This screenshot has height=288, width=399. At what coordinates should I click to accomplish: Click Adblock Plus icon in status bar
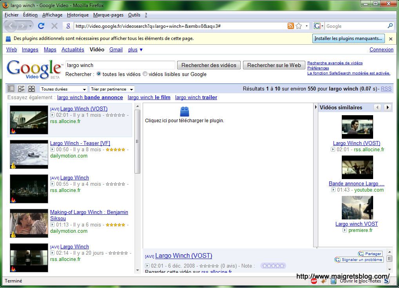(314, 281)
